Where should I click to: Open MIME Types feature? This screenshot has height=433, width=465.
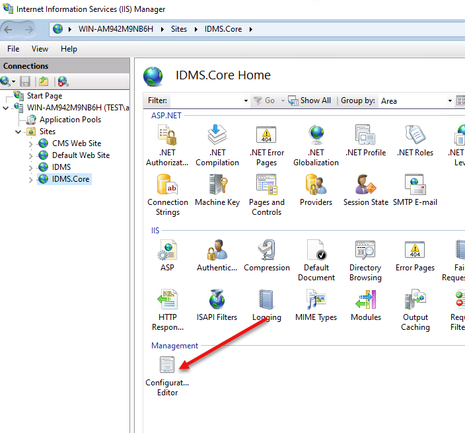(316, 305)
